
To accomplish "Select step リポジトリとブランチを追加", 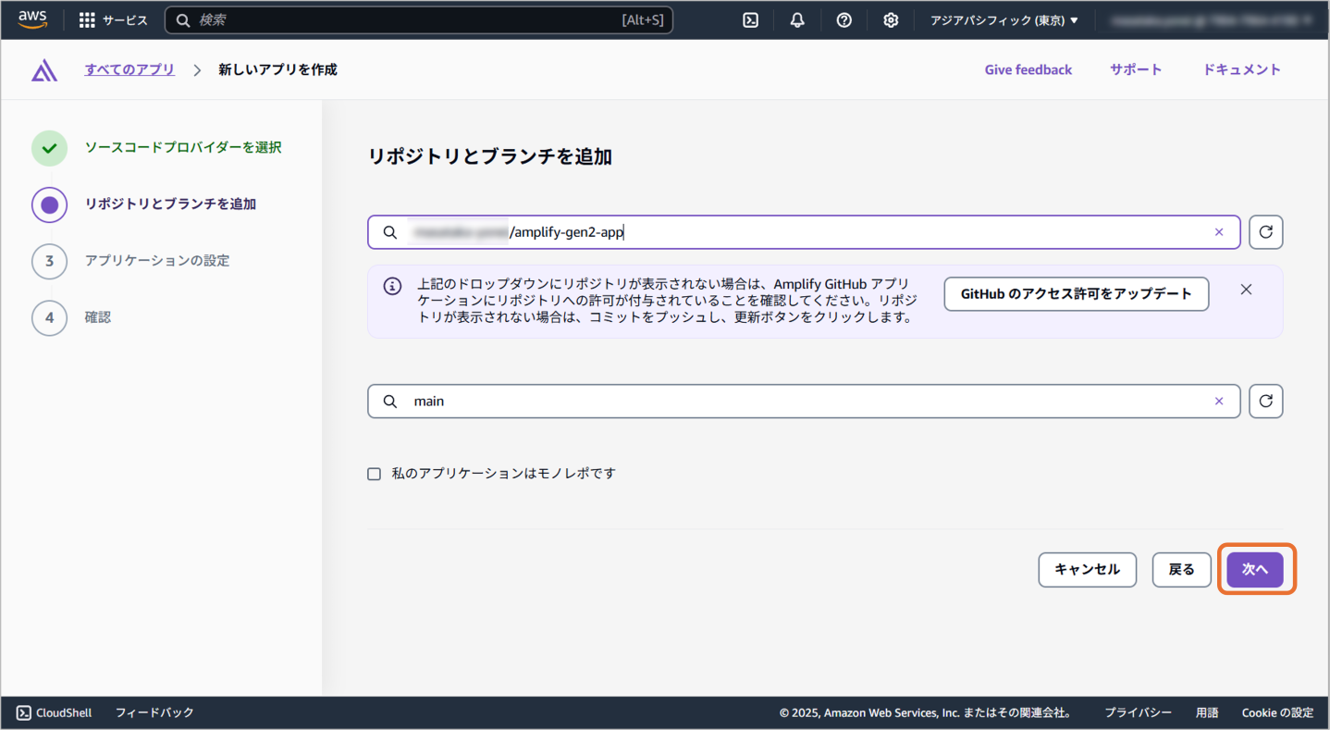I will (170, 204).
